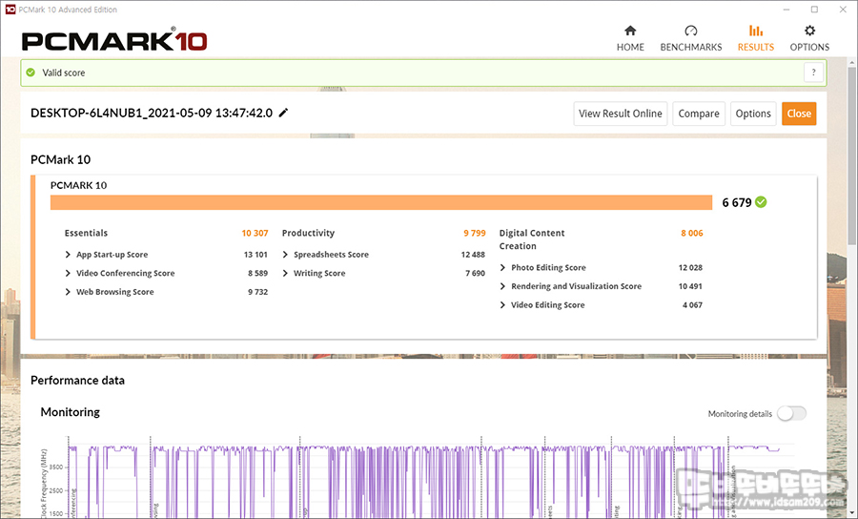This screenshot has height=519, width=858.
Task: Close the result with orange Close button
Action: (x=799, y=114)
